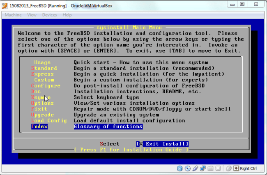Click the video capture status icon

(x=218, y=168)
